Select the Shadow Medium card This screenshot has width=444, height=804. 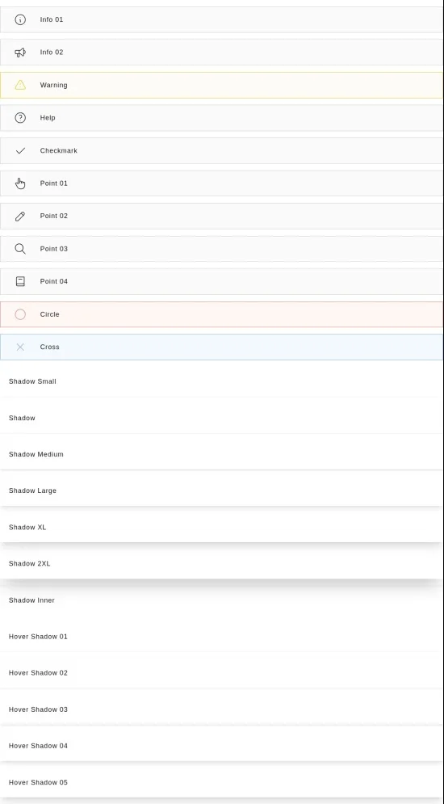coord(222,454)
